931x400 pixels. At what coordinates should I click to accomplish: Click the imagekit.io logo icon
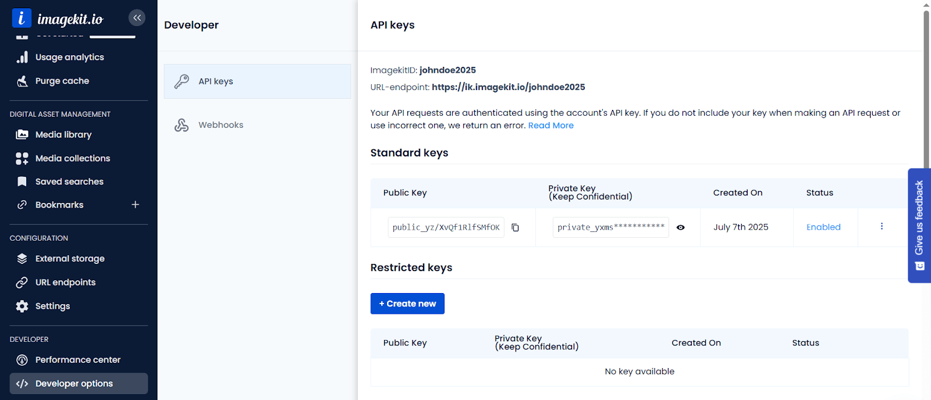(22, 18)
